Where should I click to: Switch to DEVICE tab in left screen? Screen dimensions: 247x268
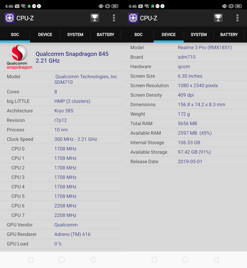point(45,35)
